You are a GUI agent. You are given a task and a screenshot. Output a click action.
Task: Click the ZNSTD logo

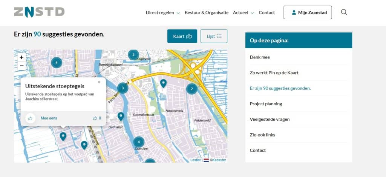point(39,12)
